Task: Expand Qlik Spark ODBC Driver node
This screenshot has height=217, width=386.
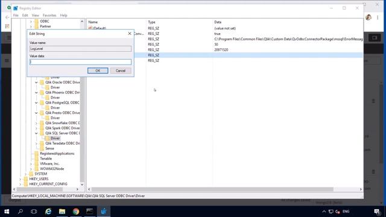Action: pos(36,128)
